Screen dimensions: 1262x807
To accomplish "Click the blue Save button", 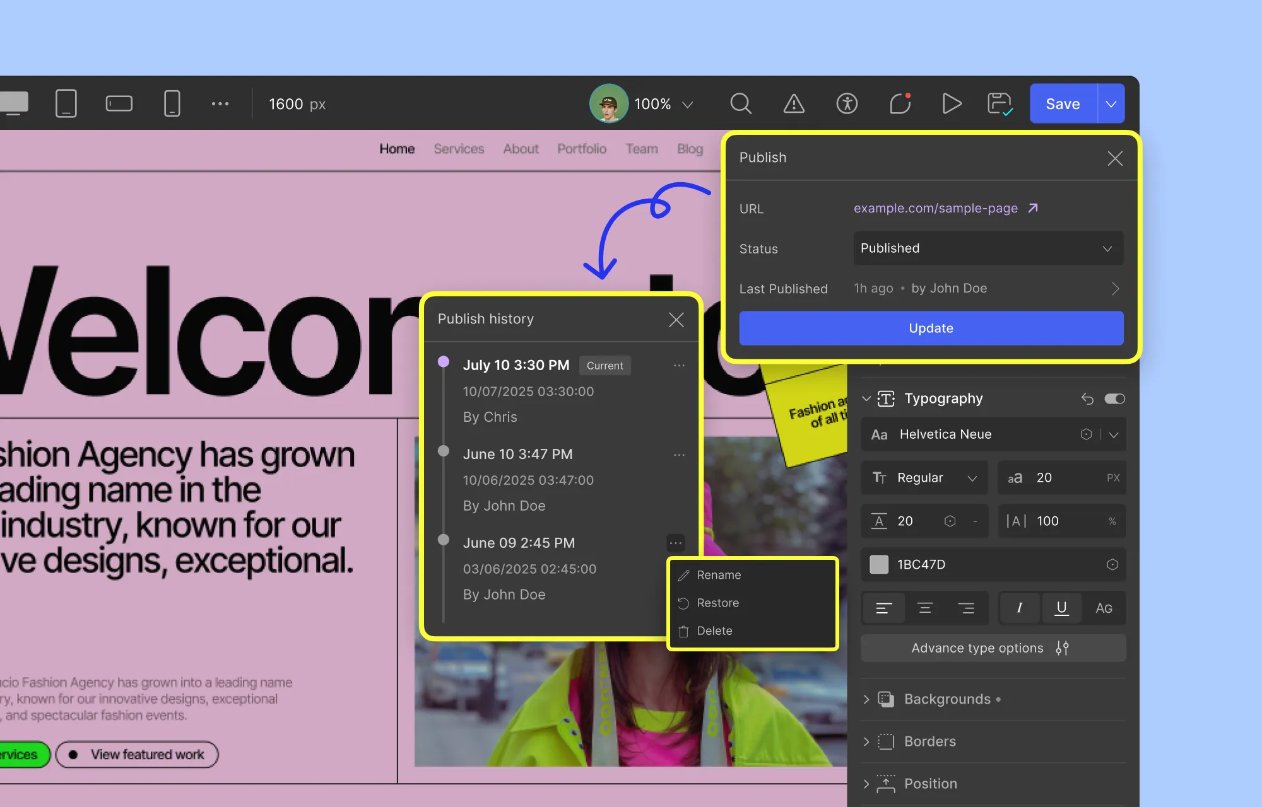I will [x=1063, y=103].
